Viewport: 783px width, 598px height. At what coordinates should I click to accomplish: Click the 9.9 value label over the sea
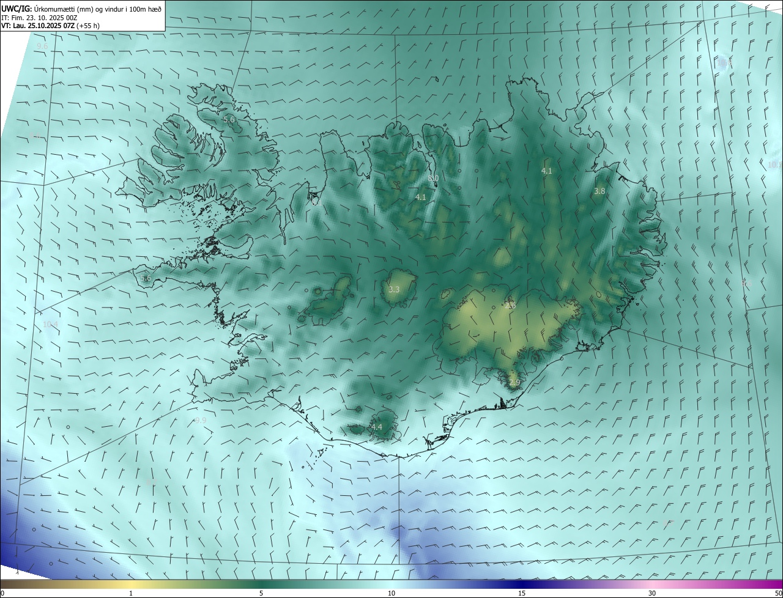click(201, 420)
